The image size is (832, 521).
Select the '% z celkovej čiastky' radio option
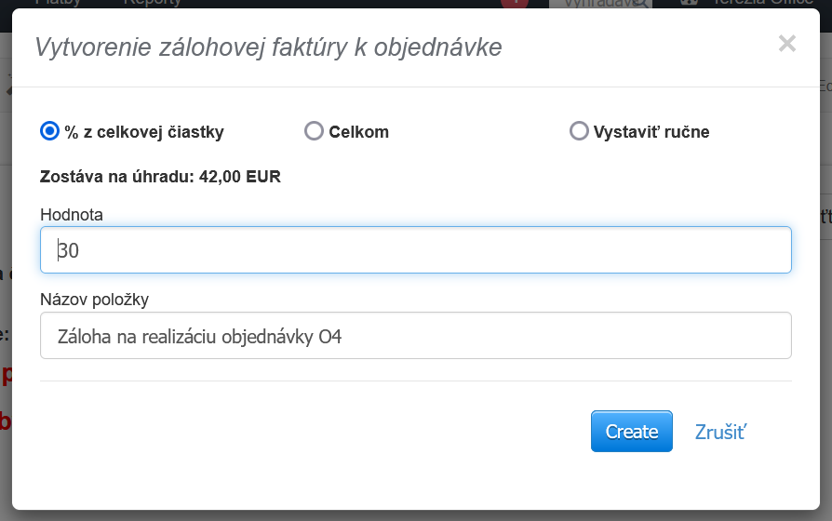click(x=49, y=131)
